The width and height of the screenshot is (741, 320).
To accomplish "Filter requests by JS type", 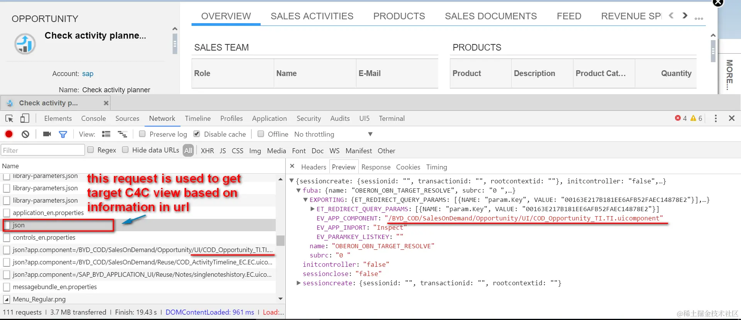I will [x=223, y=151].
